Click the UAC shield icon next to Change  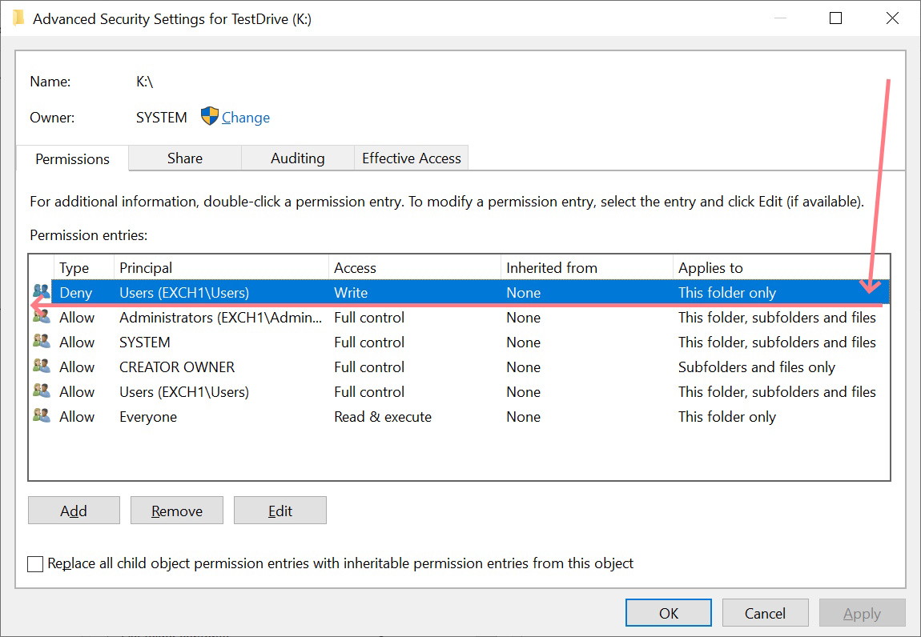point(209,117)
